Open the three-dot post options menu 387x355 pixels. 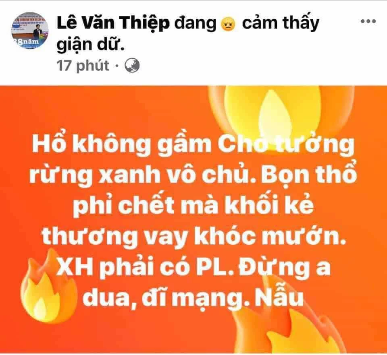click(x=368, y=21)
